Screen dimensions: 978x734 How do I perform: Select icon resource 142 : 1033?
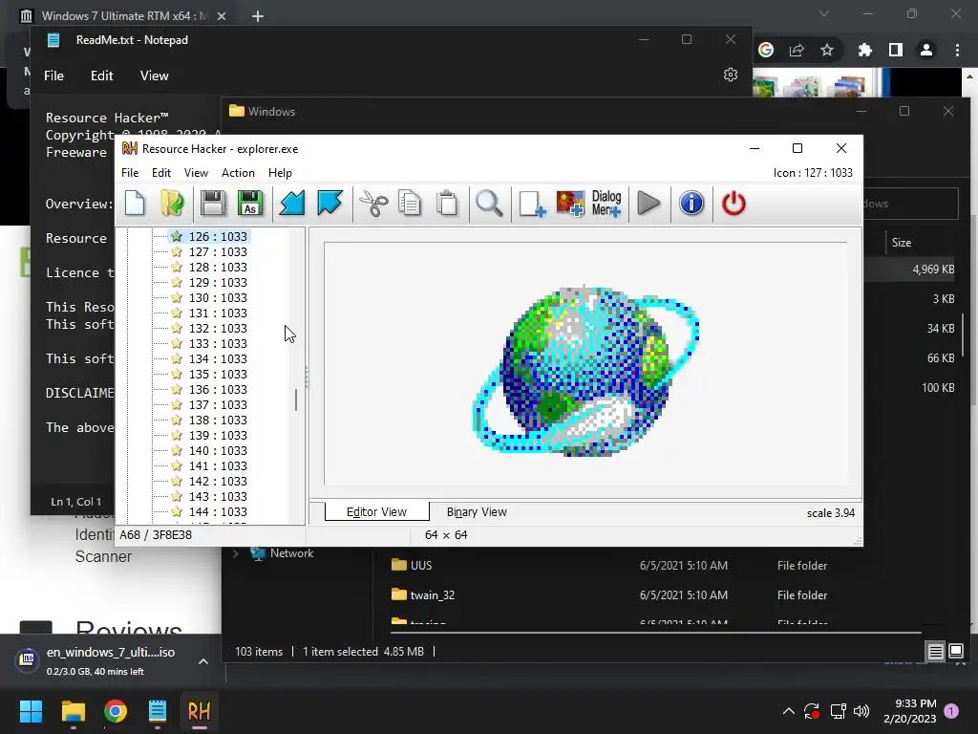pos(210,482)
